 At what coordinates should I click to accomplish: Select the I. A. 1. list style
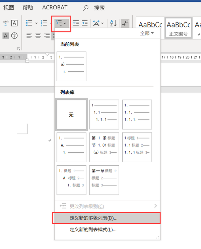point(71,147)
